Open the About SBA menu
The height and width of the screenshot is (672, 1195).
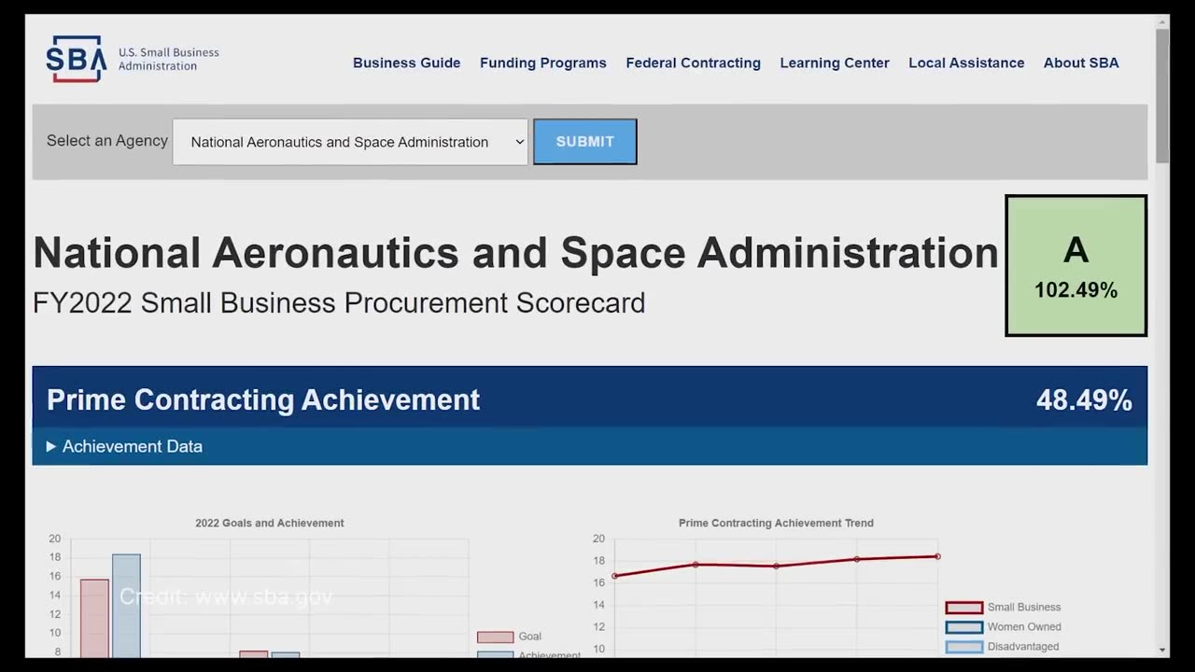[x=1081, y=63]
